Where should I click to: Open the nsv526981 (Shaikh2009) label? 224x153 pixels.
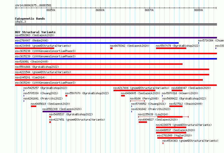point(32,62)
